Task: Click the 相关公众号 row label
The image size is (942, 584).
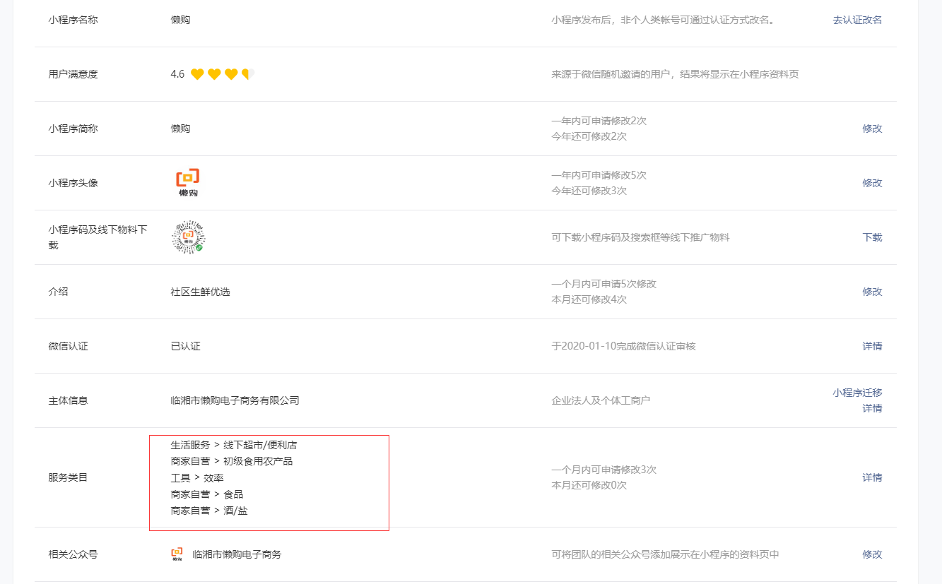Action: (73, 554)
